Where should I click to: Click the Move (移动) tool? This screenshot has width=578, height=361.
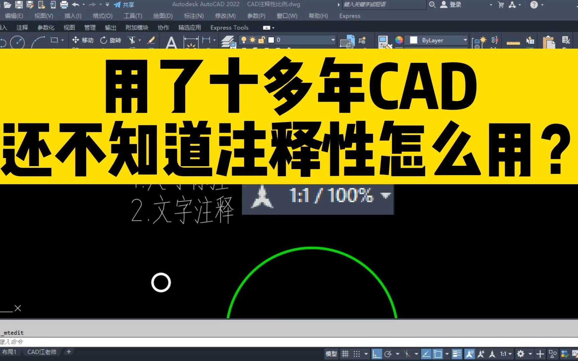coord(83,40)
